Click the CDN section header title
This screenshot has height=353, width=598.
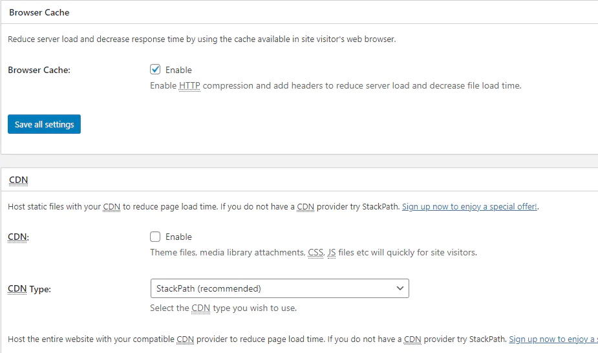18,180
